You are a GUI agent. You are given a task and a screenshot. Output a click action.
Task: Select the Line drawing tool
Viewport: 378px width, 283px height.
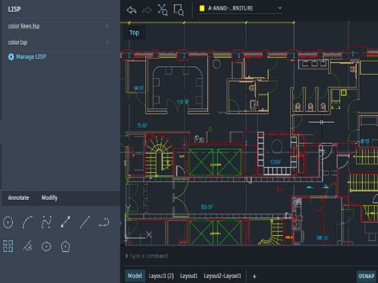point(85,222)
